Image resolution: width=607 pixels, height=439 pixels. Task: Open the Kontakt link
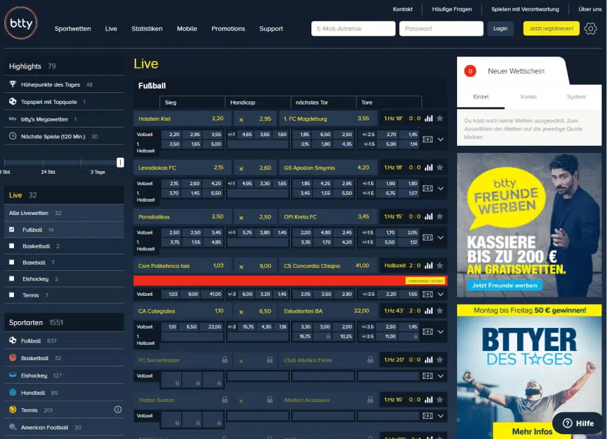pyautogui.click(x=402, y=9)
